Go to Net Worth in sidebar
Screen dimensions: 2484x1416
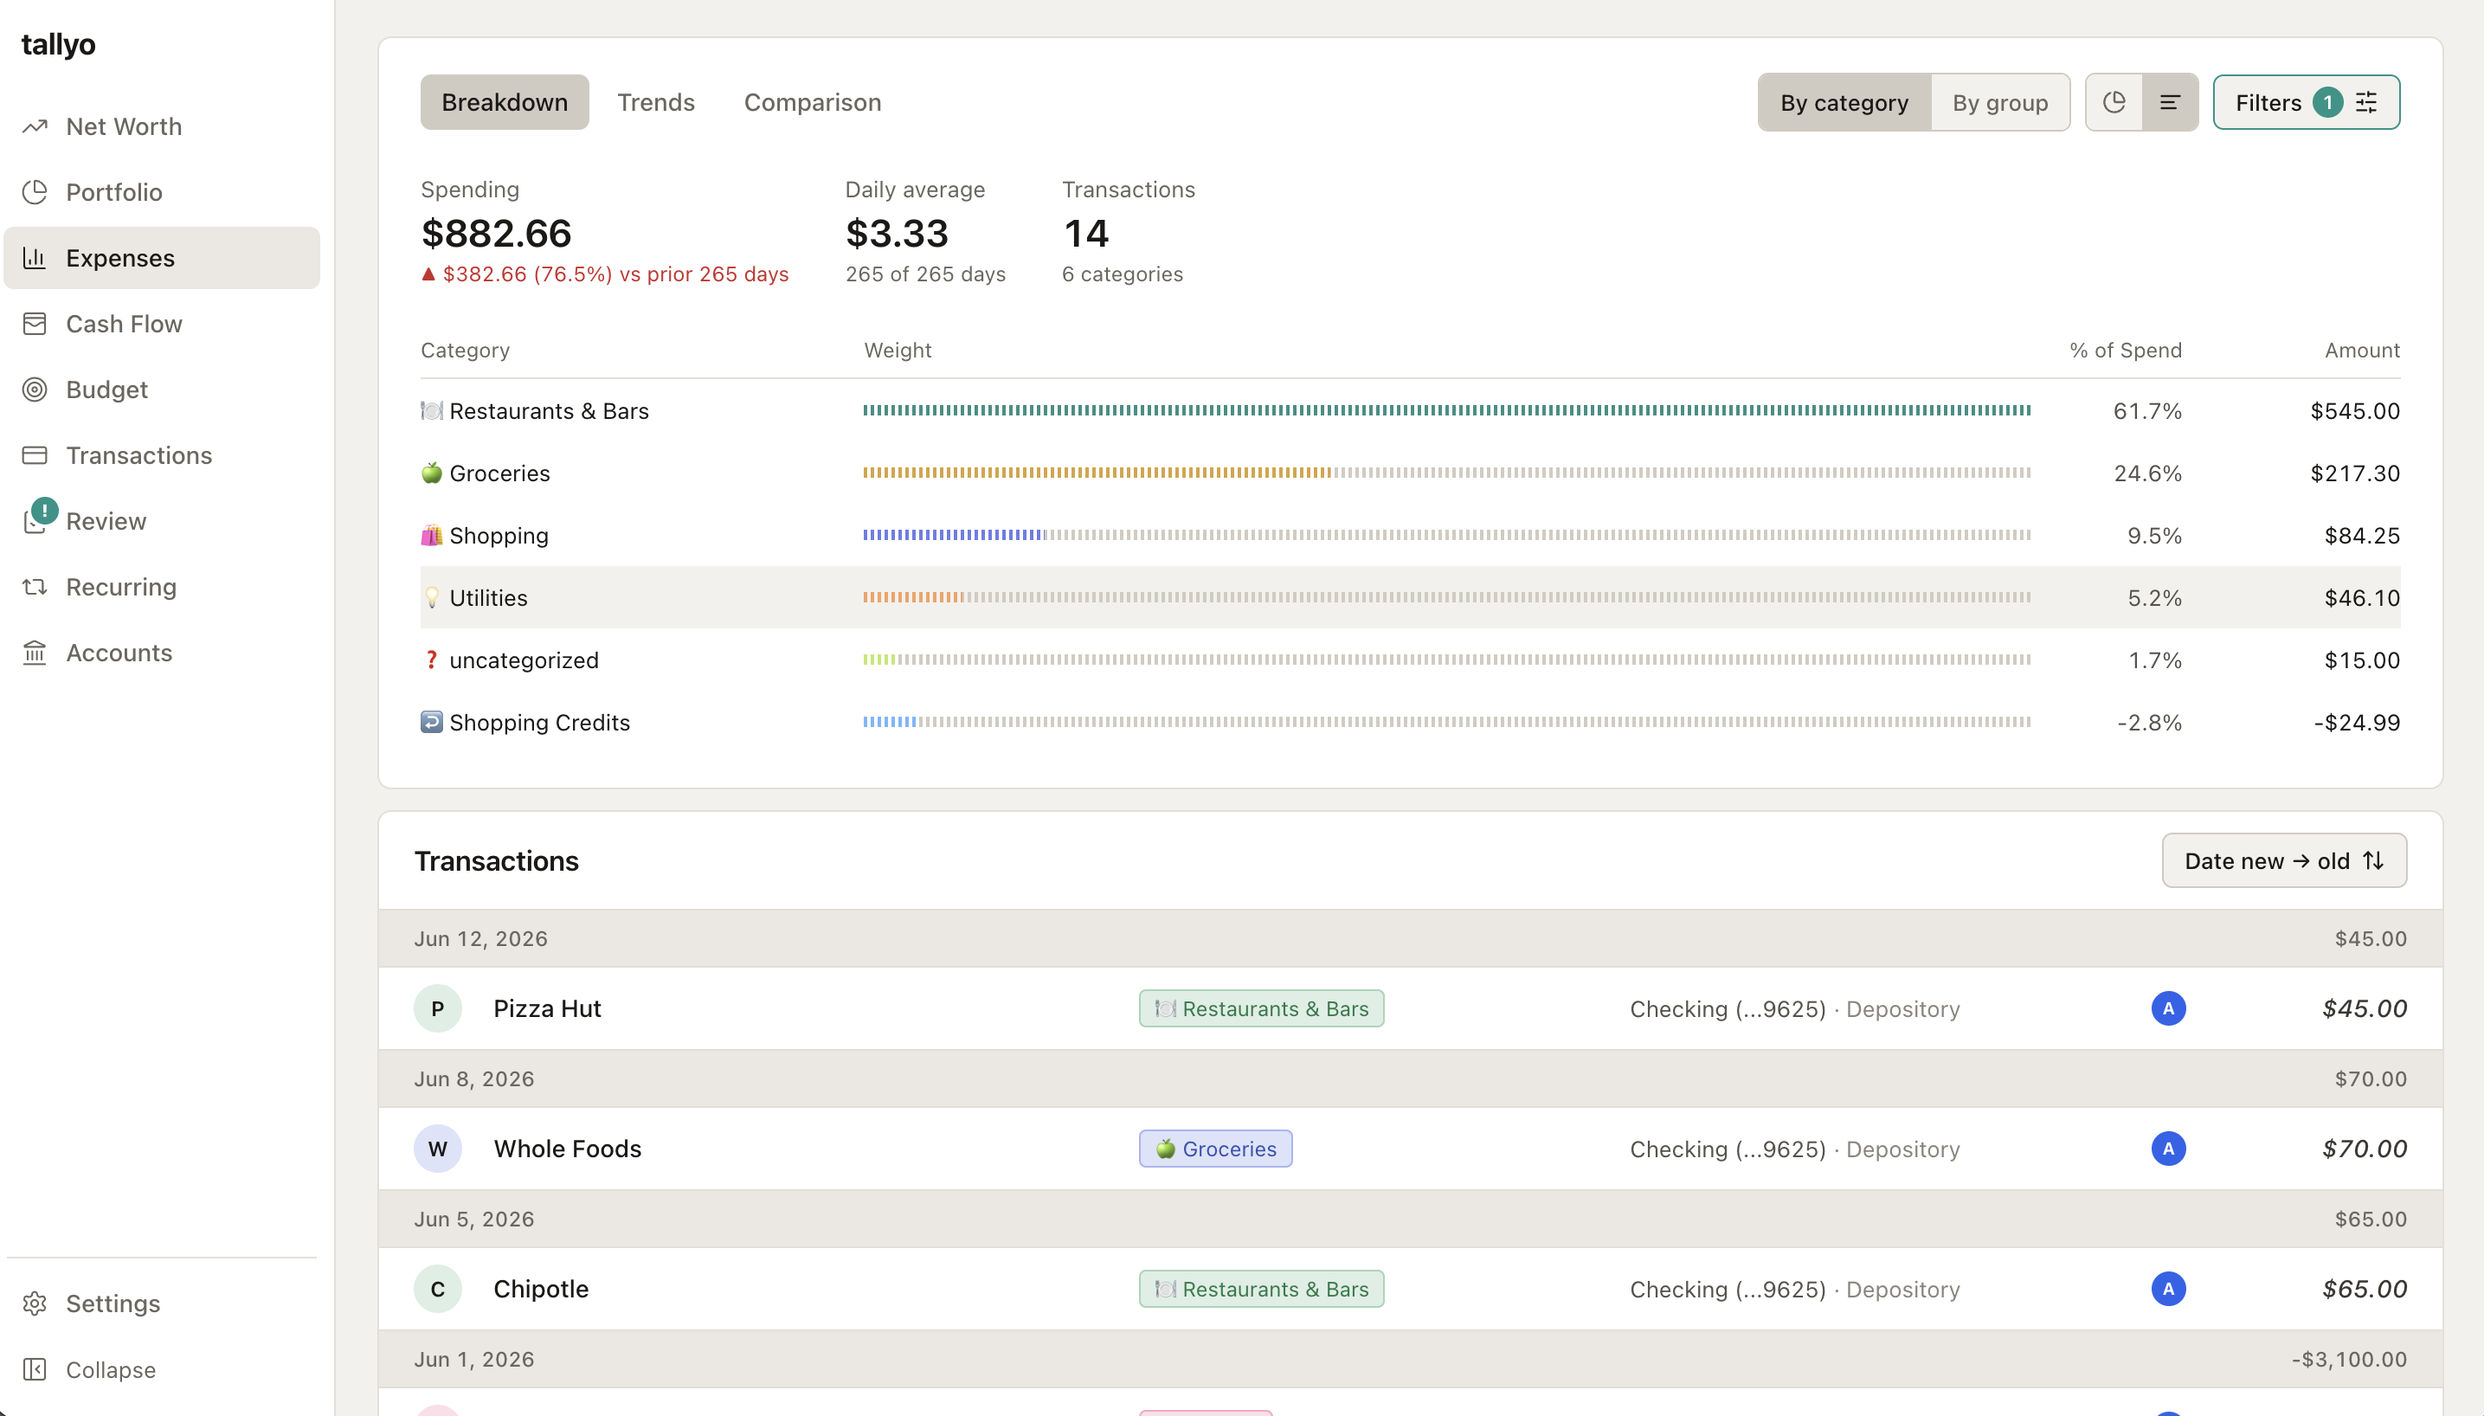(x=161, y=126)
